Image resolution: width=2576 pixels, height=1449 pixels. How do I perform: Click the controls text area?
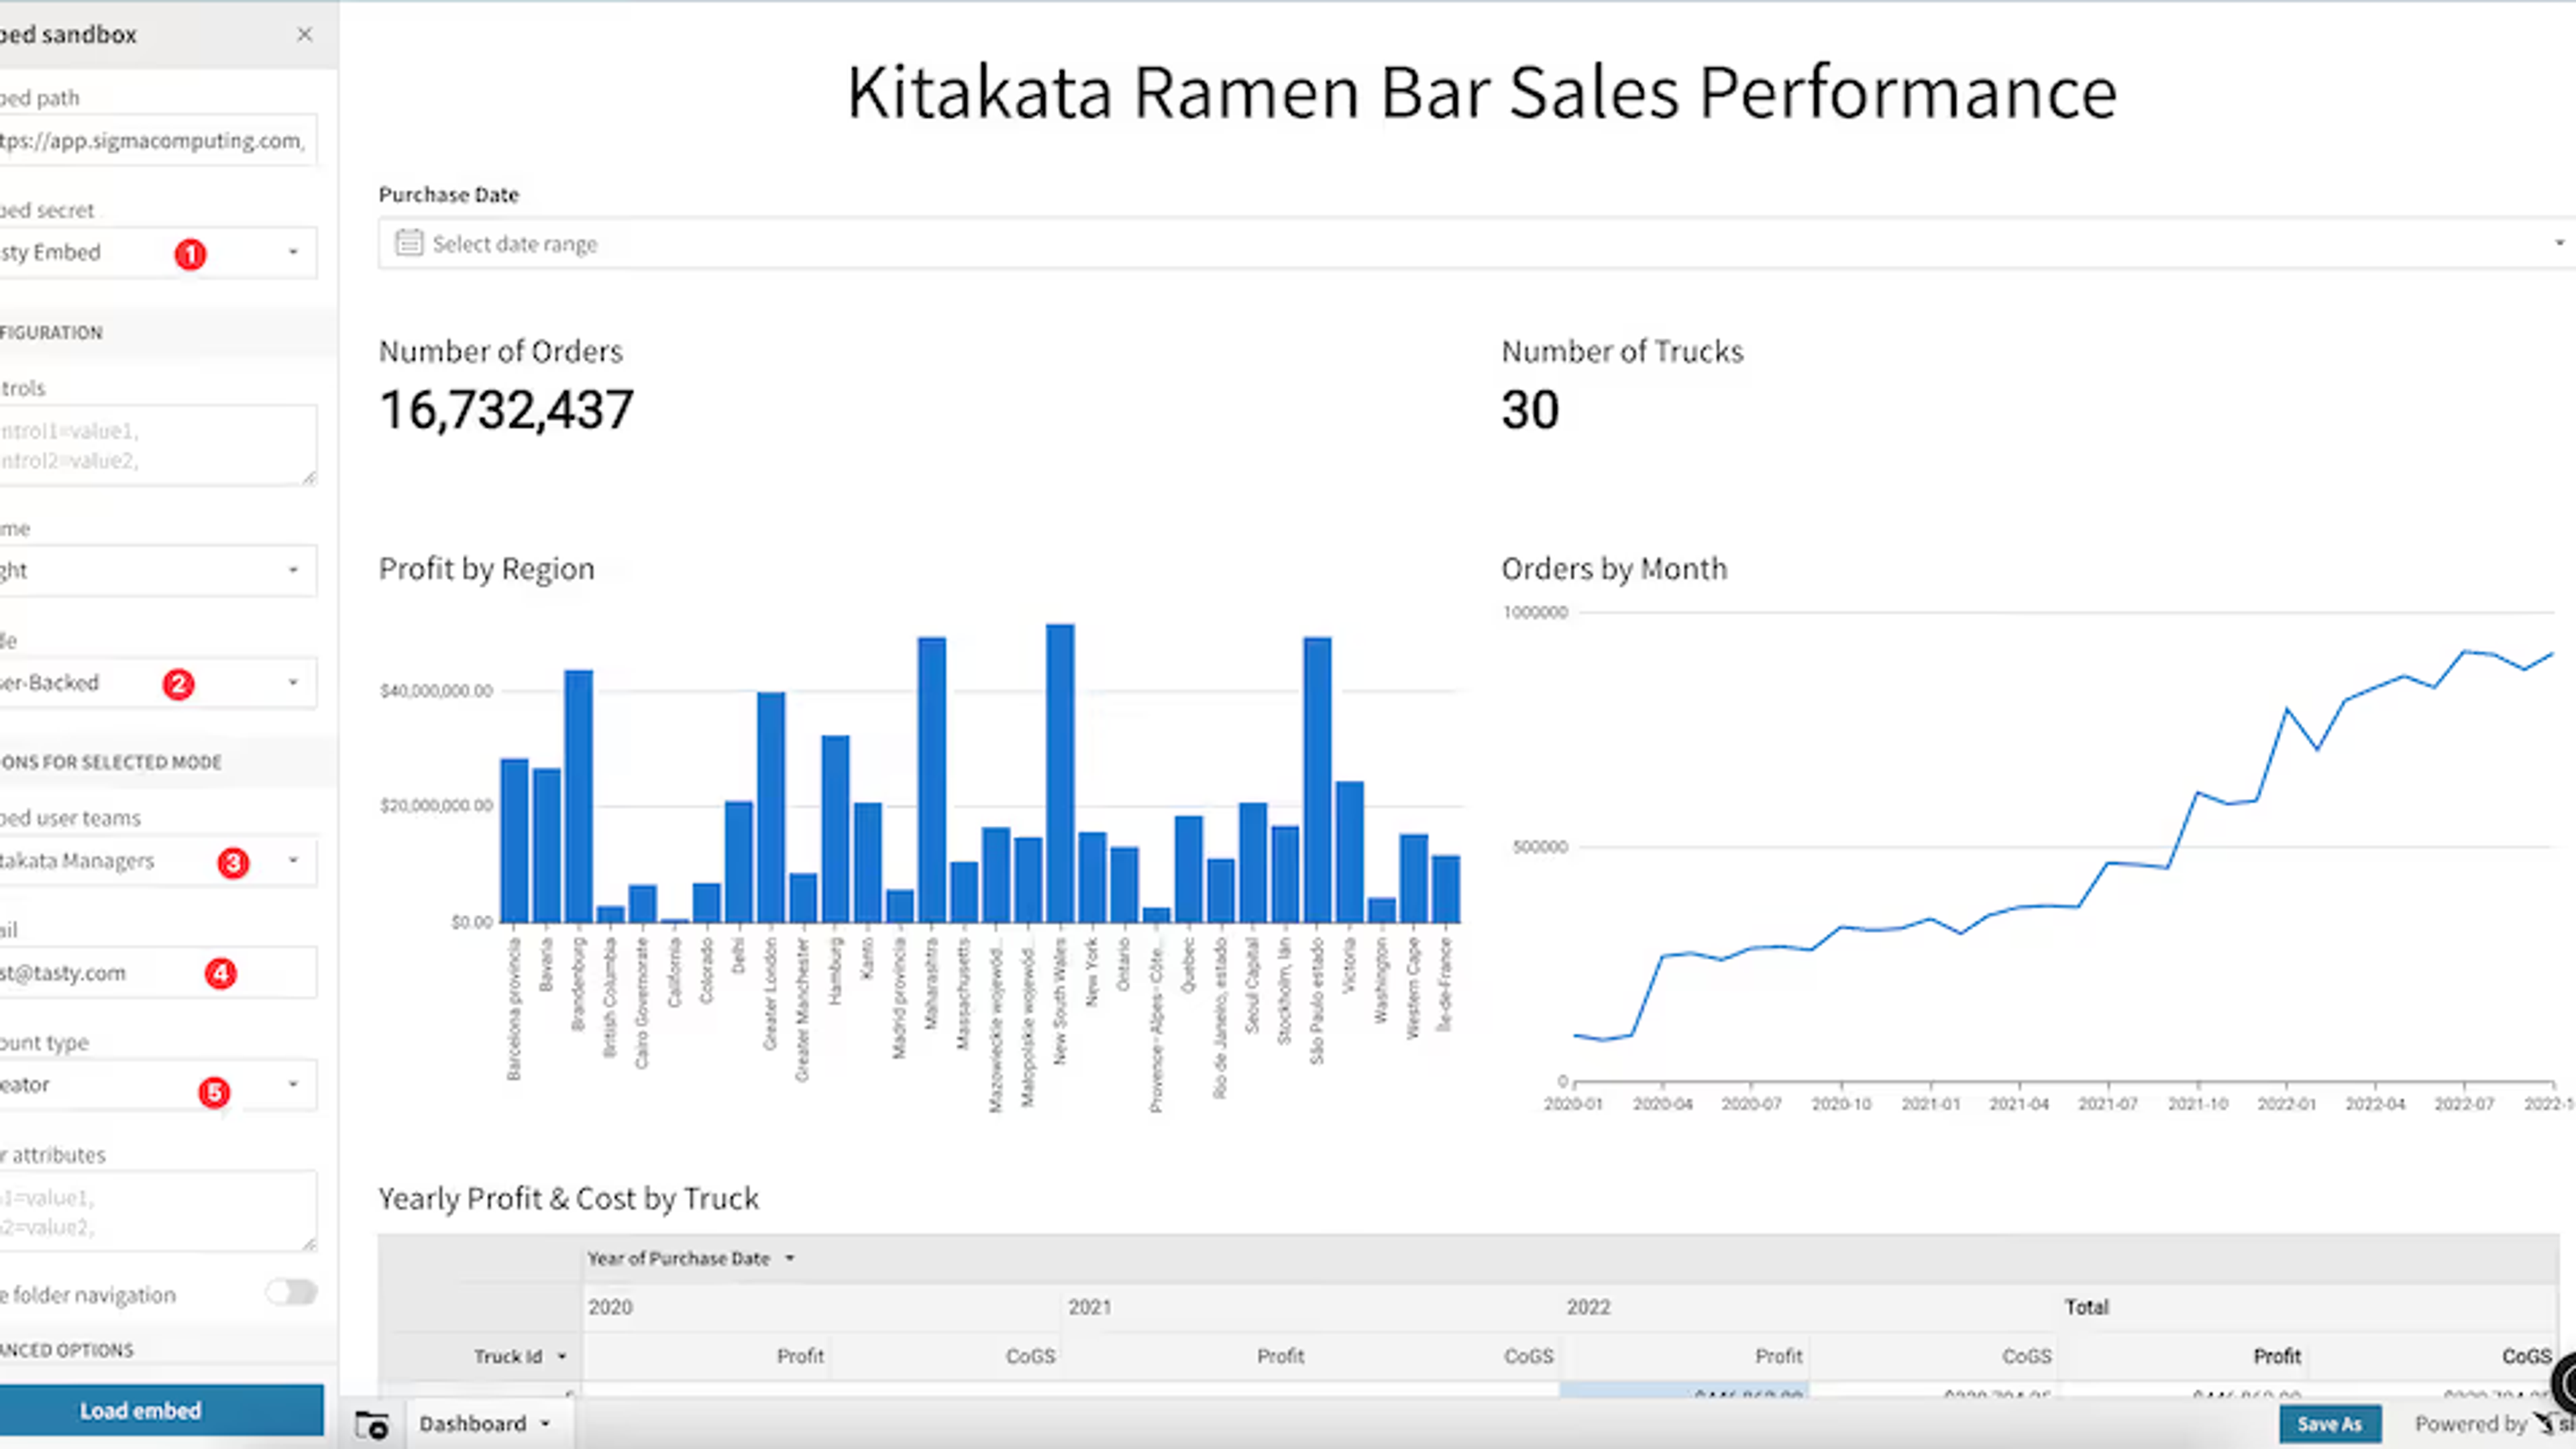point(157,445)
